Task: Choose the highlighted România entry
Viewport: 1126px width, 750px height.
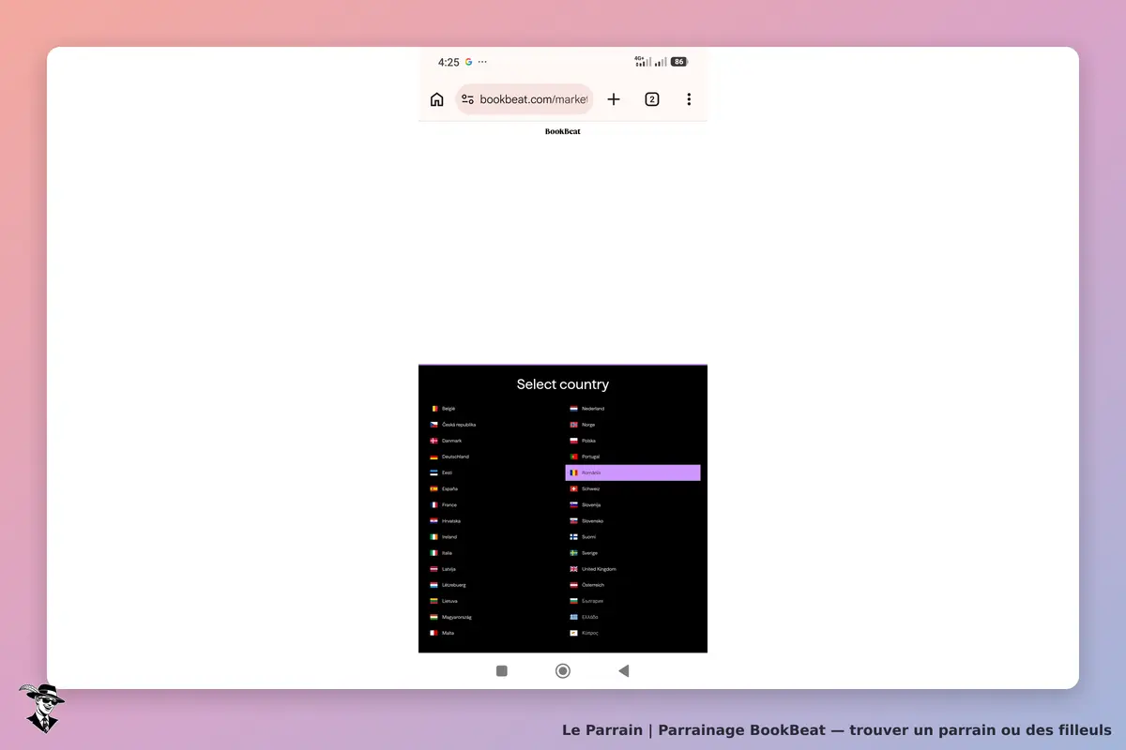Action: tap(633, 472)
